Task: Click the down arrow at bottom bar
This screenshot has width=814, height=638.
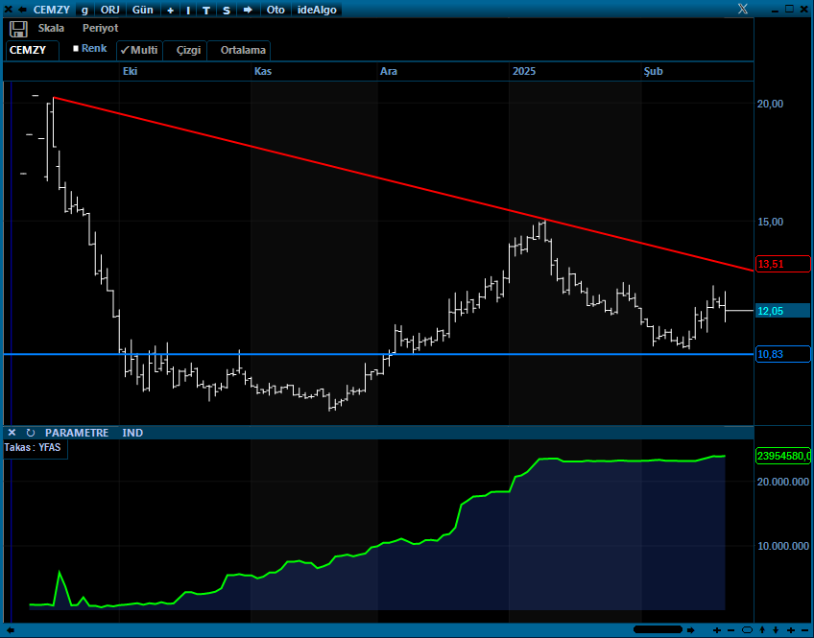Action: click(x=776, y=630)
